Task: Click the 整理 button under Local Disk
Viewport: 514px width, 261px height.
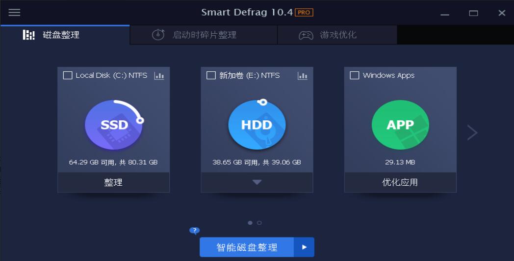Action: coord(113,182)
